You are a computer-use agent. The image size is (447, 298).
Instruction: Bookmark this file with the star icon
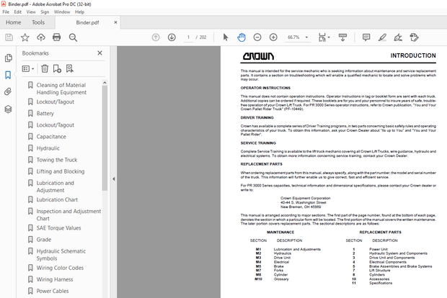click(x=25, y=37)
